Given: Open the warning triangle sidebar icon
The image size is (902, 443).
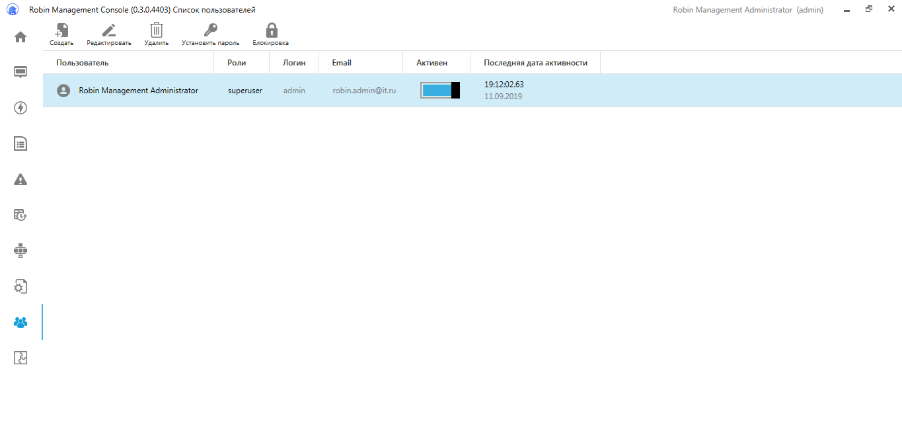Looking at the screenshot, I should tap(20, 179).
